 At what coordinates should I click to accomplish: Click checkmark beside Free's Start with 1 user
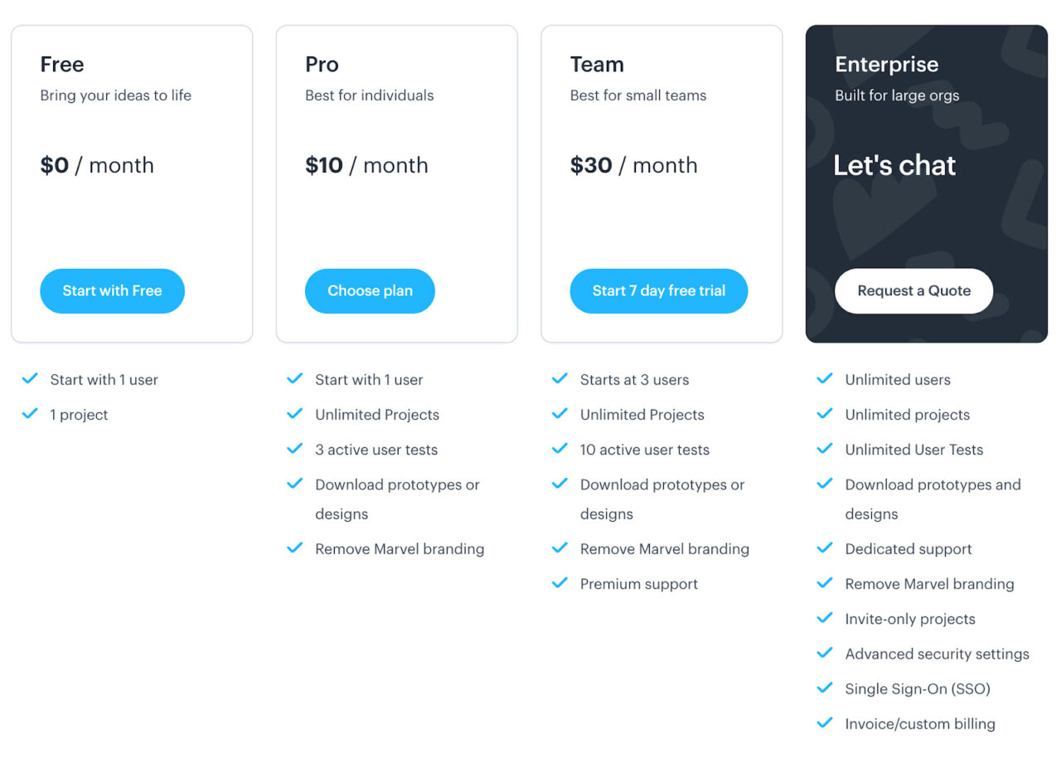pyautogui.click(x=30, y=379)
